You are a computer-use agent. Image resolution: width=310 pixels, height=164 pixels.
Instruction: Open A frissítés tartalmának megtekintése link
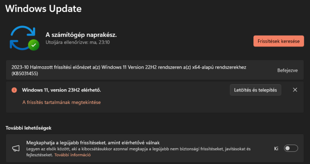coord(62,102)
